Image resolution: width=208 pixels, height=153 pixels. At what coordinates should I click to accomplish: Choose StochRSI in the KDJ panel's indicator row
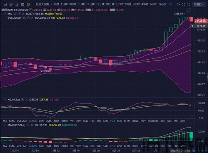153,121
